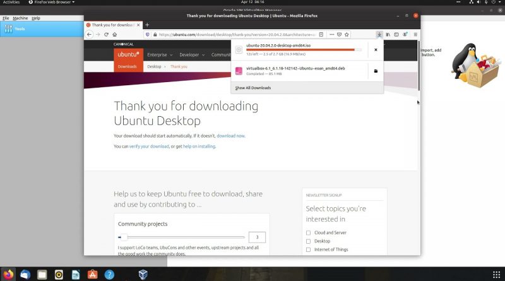Image resolution: width=505 pixels, height=281 pixels.
Task: Toggle reader view icon in address bar
Action: pos(321,35)
